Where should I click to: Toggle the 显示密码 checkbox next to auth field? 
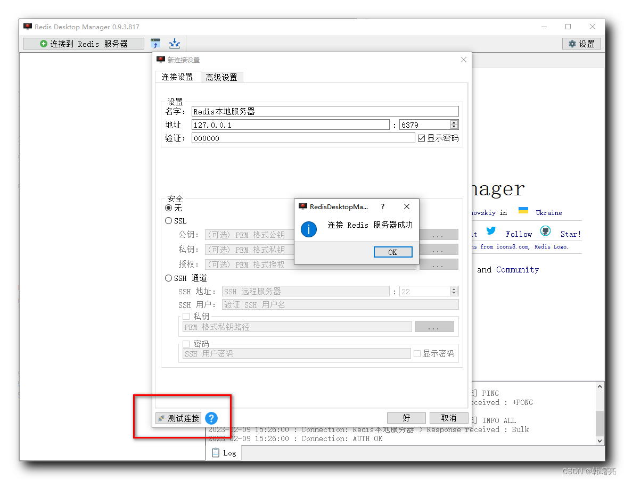click(422, 138)
